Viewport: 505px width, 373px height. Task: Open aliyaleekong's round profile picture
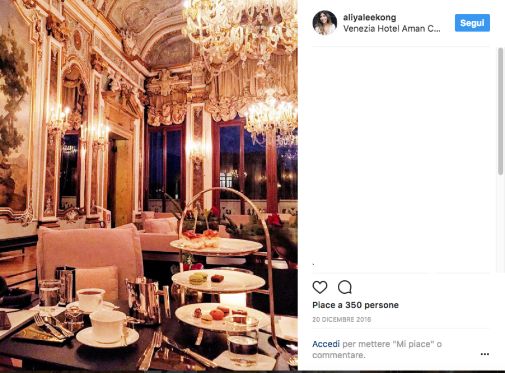click(x=325, y=22)
